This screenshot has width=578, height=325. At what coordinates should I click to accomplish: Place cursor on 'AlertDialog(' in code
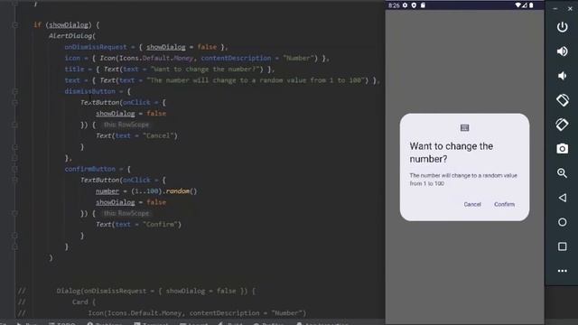[72, 36]
